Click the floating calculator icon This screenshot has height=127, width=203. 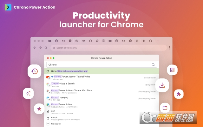[x=172, y=70]
